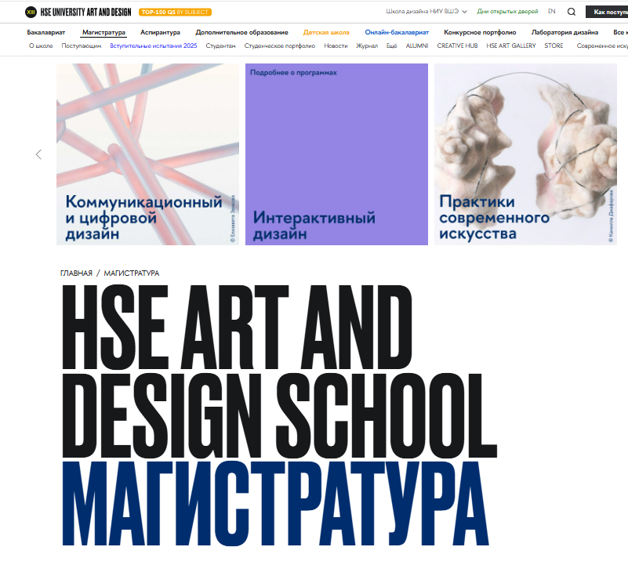628x565 pixels.
Task: Select the Магистратура menu item
Action: 103,32
